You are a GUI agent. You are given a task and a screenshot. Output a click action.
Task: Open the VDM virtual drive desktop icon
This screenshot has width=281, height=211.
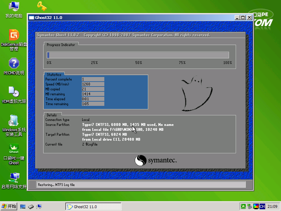pos(14,92)
